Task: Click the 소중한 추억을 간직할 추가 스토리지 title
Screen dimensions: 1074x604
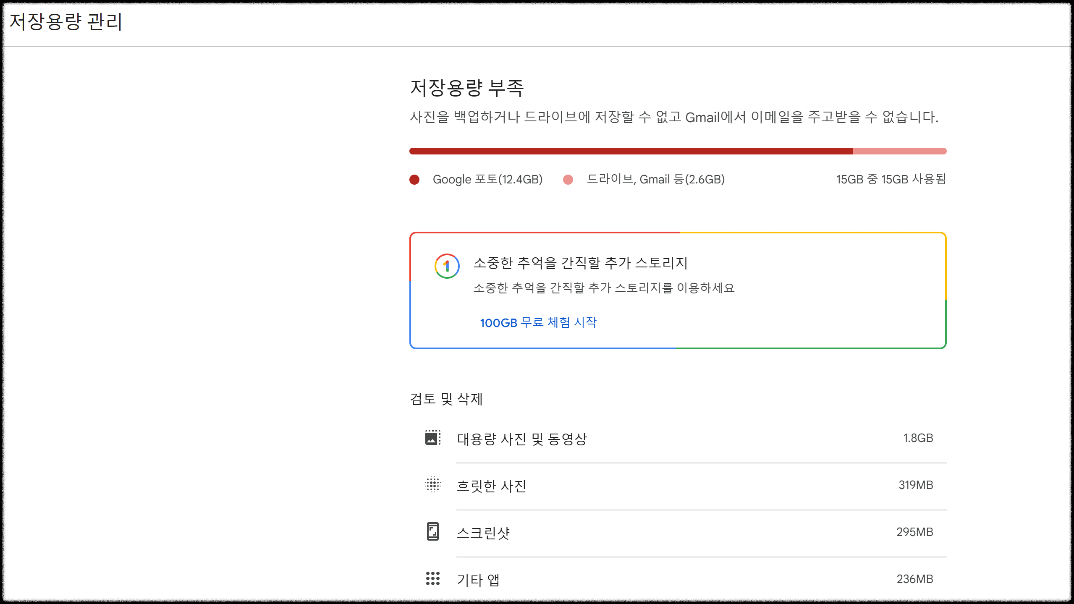Action: (580, 263)
